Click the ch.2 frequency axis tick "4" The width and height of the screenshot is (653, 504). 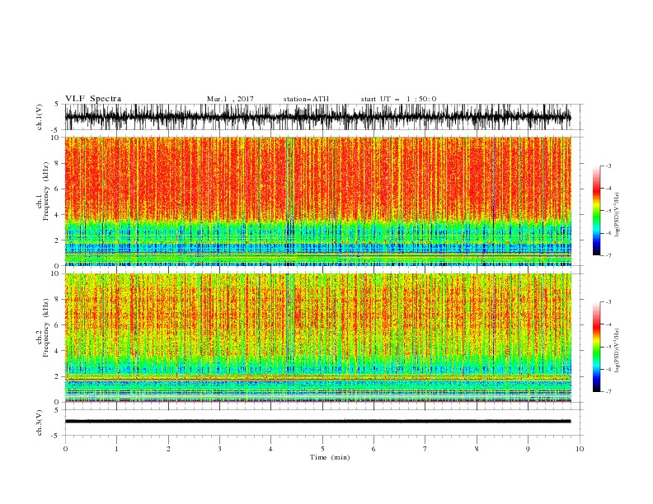click(58, 351)
